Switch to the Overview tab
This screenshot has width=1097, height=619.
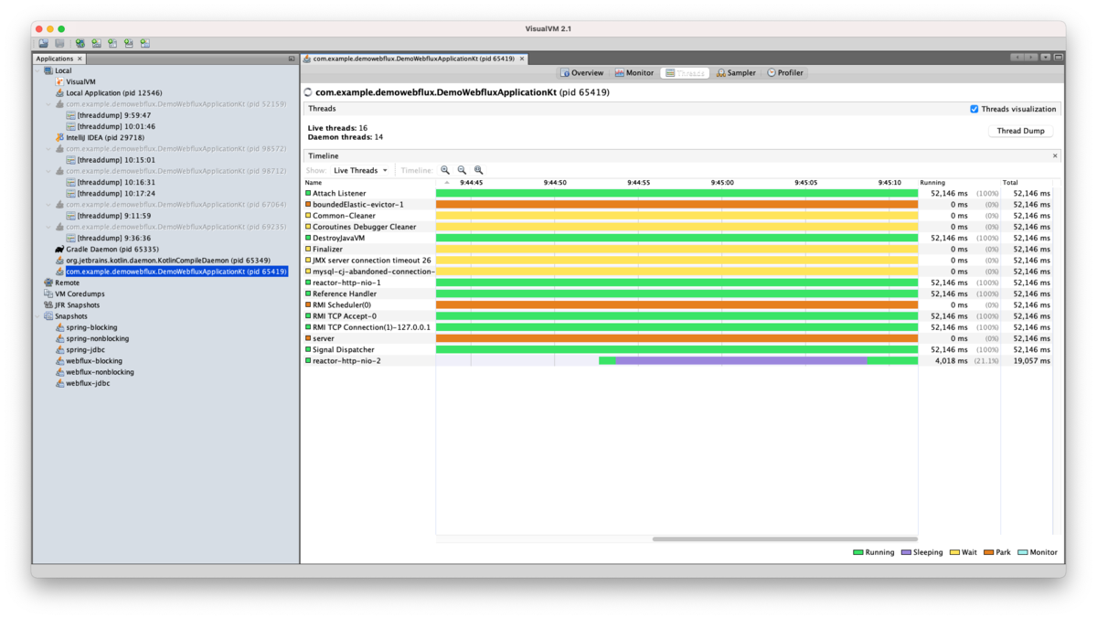(581, 72)
